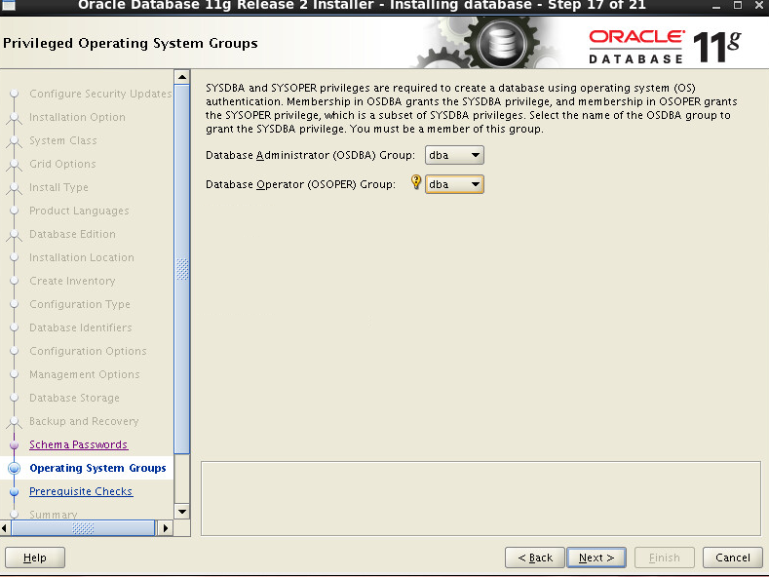Cancel the installation
This screenshot has height=577, width=769.
tap(733, 558)
